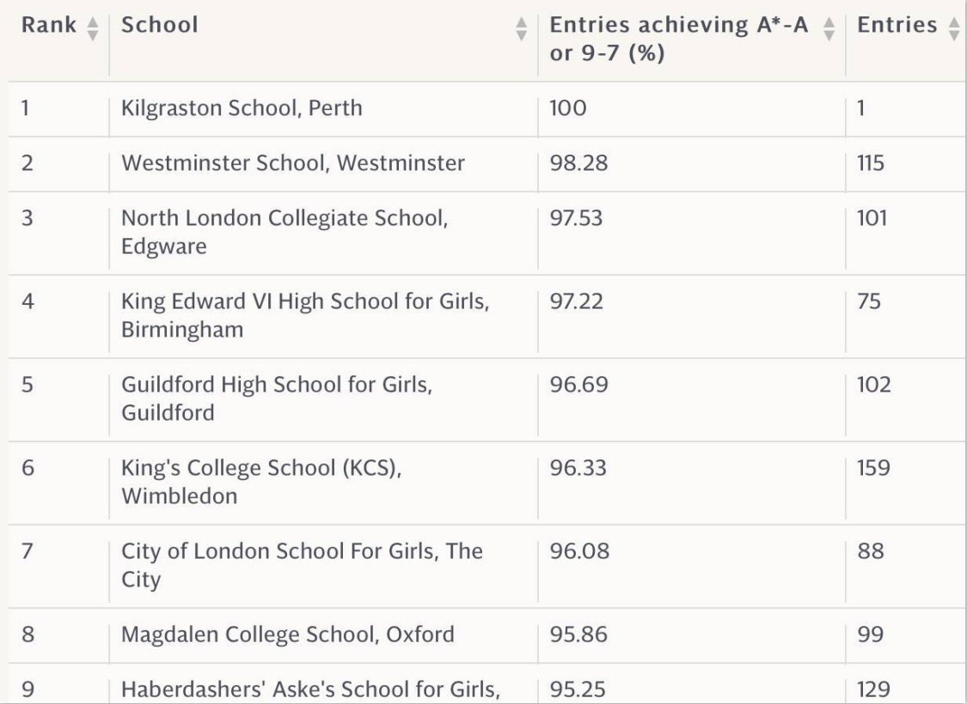Select King's College School (KCS), Wimbledon

point(261,482)
